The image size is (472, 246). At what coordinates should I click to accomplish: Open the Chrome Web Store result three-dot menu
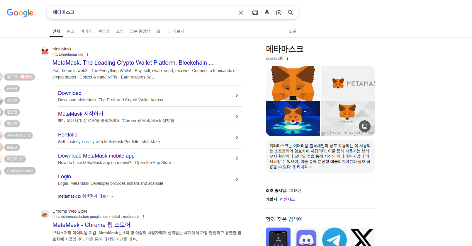pos(143,217)
